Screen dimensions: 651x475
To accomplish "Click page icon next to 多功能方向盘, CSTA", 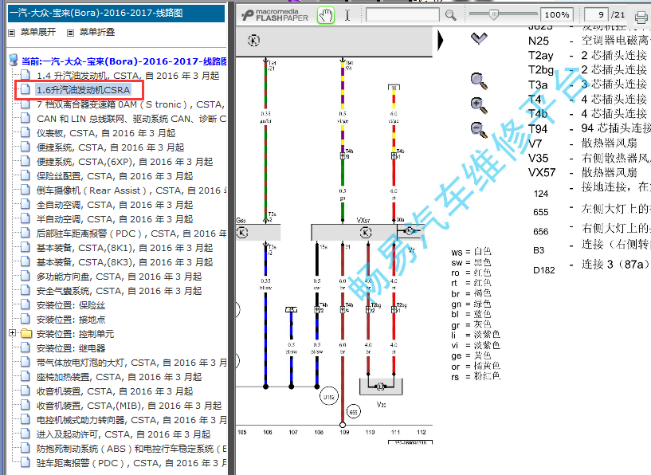I will [x=25, y=276].
